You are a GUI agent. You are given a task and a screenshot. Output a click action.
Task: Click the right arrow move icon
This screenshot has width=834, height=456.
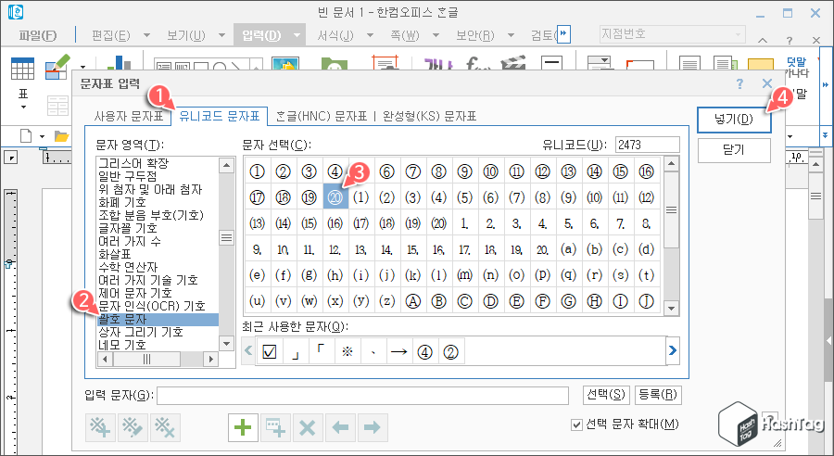[373, 427]
